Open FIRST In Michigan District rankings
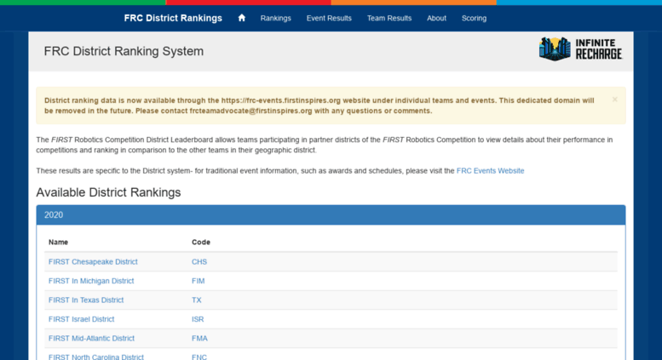 (91, 281)
